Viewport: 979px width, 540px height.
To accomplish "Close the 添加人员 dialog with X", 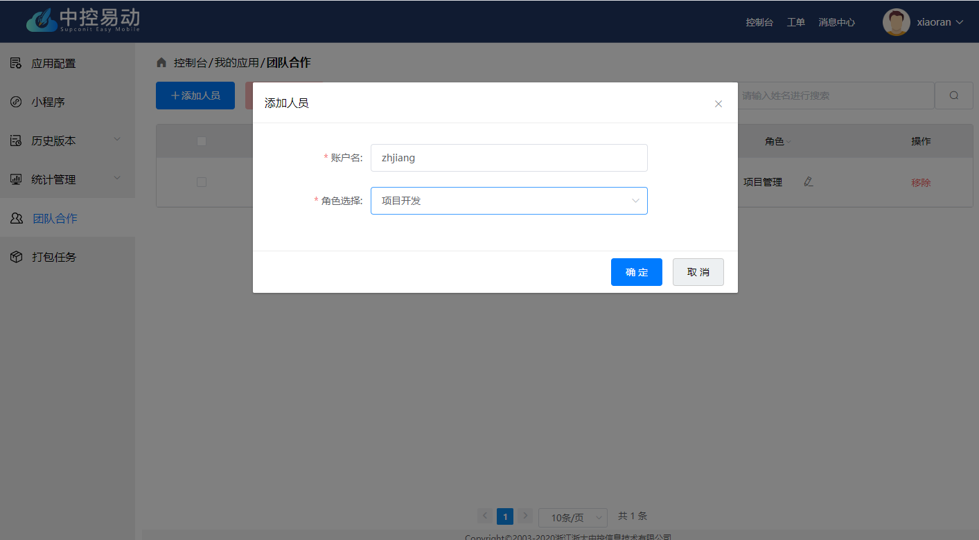I will point(718,104).
